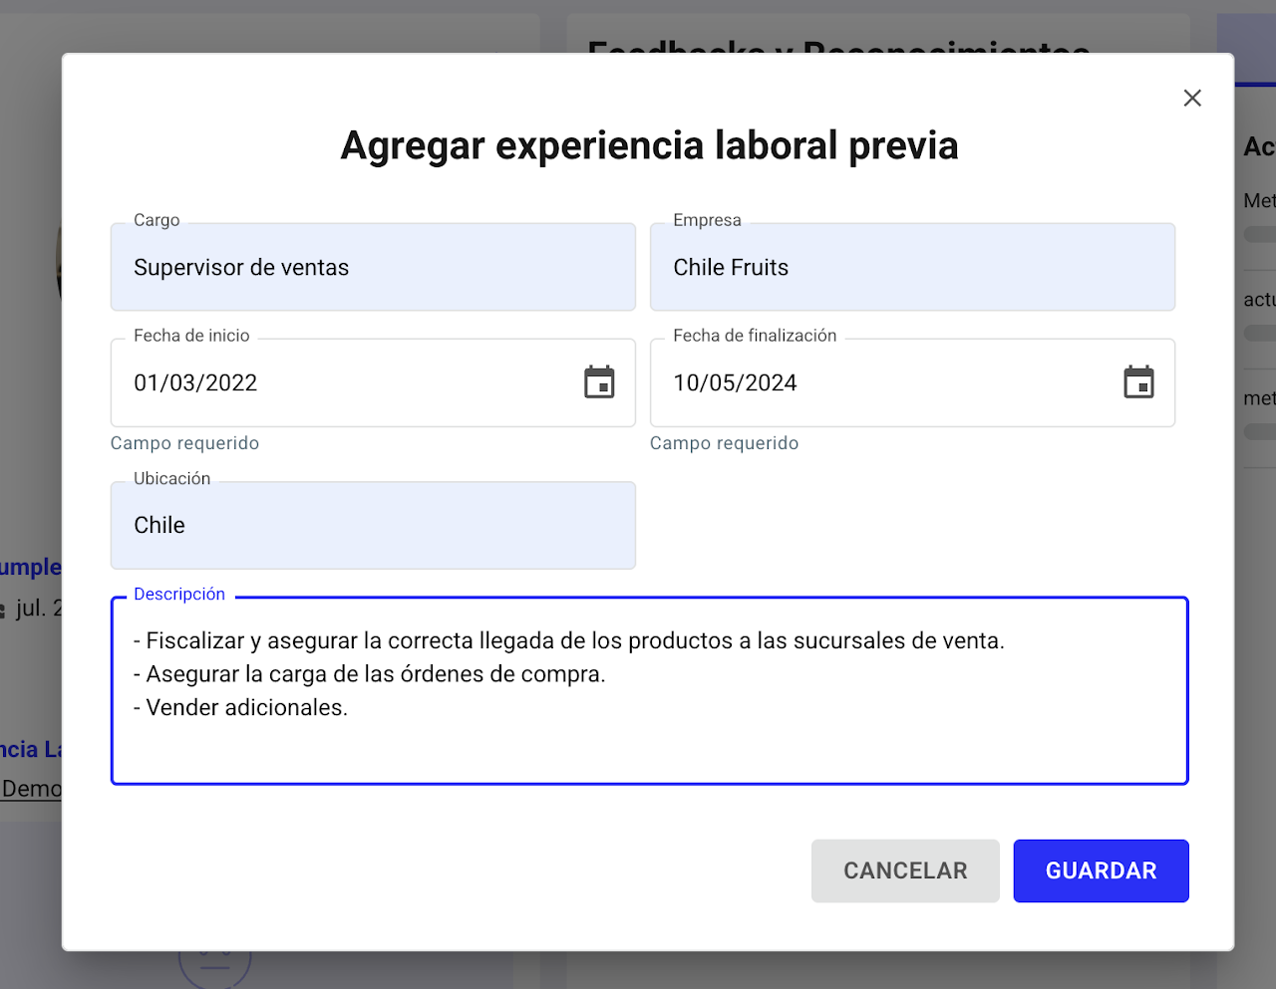This screenshot has height=989, width=1276.
Task: Click the end date value 10/05/2024
Action: pyautogui.click(x=736, y=383)
